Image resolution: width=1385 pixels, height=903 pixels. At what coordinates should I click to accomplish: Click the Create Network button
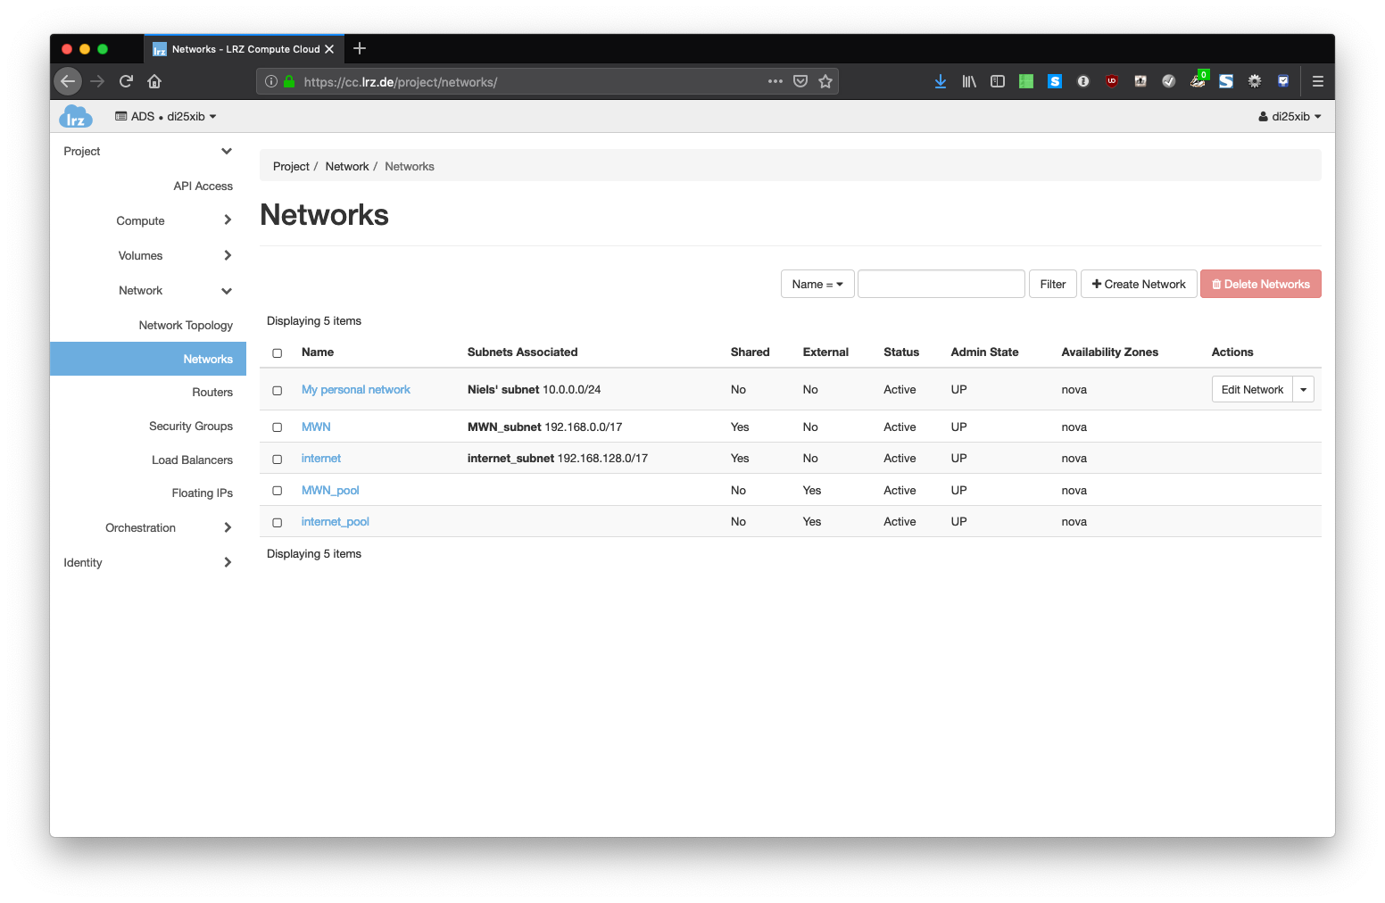point(1138,285)
